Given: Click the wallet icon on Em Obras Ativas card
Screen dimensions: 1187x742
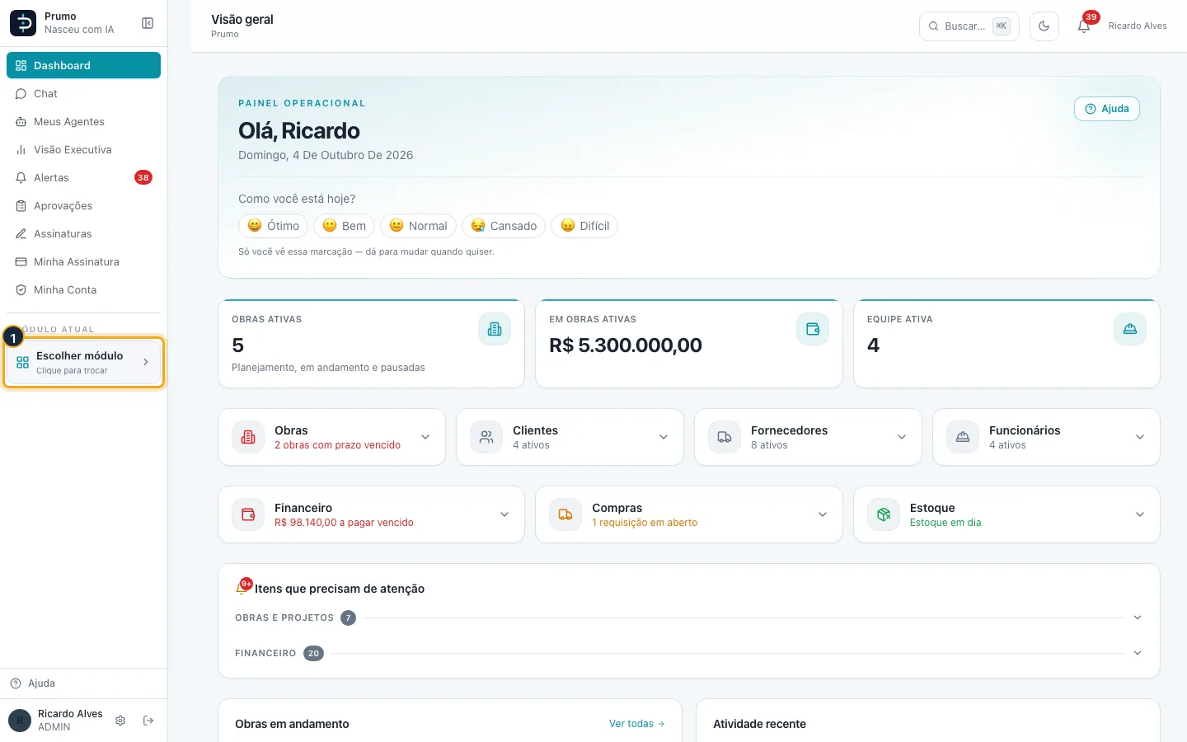Looking at the screenshot, I should [813, 329].
